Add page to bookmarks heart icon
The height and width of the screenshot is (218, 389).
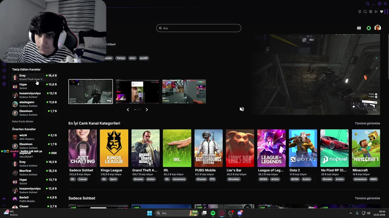pyautogui.click(x=381, y=12)
